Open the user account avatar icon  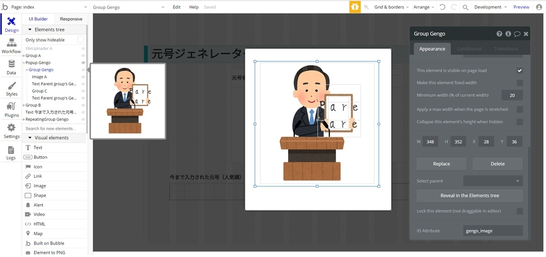pos(539,7)
